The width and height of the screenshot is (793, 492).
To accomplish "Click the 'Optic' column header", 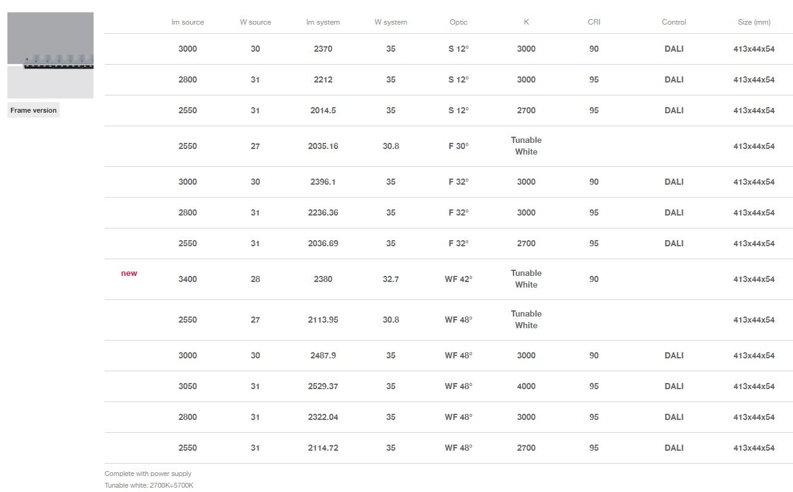I will (459, 22).
